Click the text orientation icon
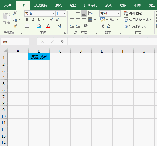The height and width of the screenshot is (146, 157). click(86, 26)
